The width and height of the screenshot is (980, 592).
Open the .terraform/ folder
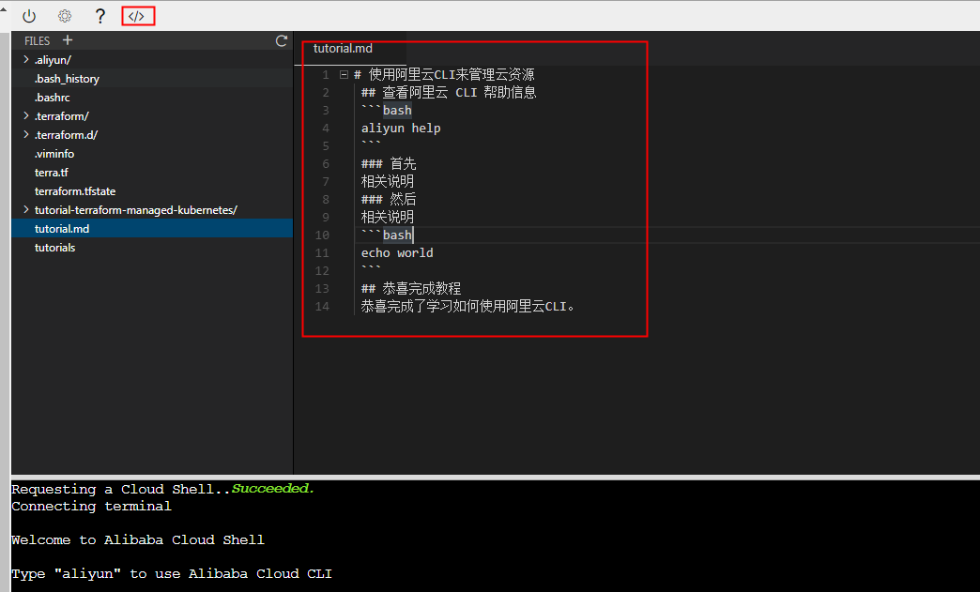pyautogui.click(x=62, y=116)
